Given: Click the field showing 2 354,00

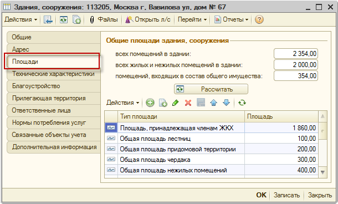Looking at the screenshot, I should pos(296,53).
